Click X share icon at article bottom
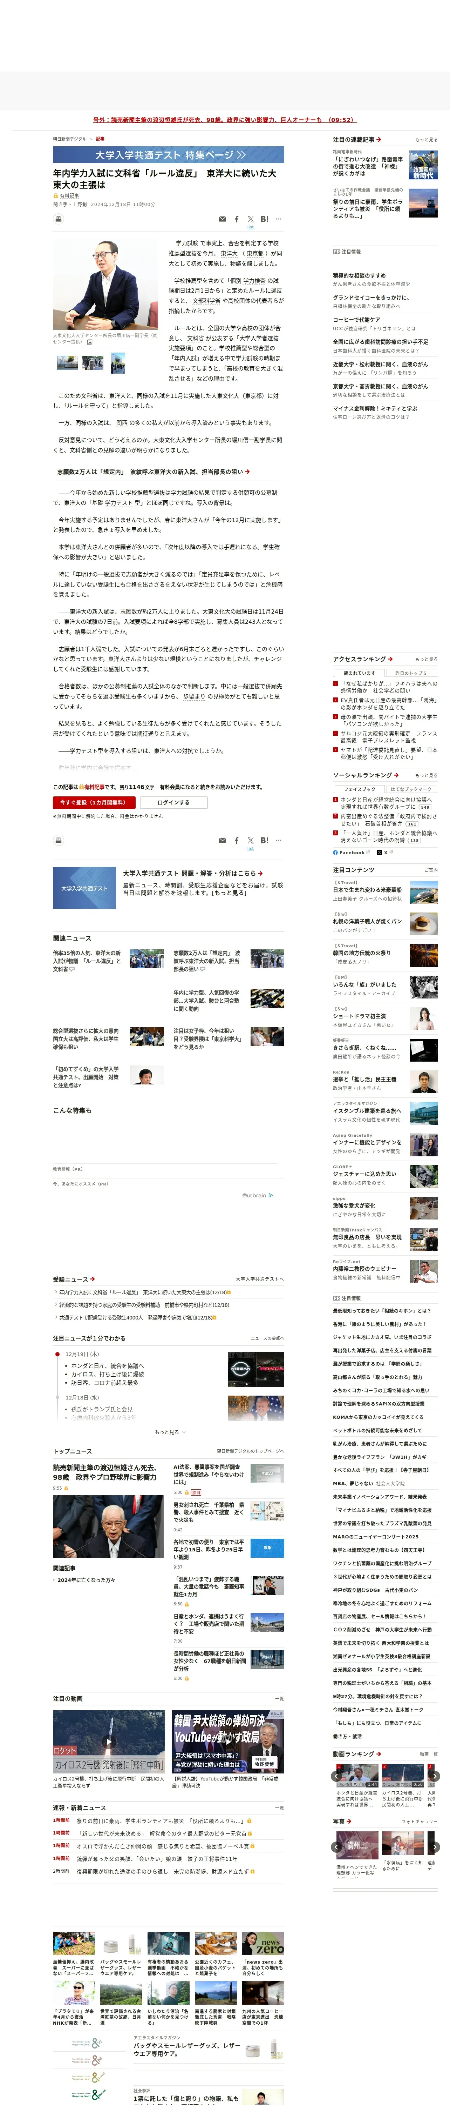450x2105 pixels. point(250,840)
